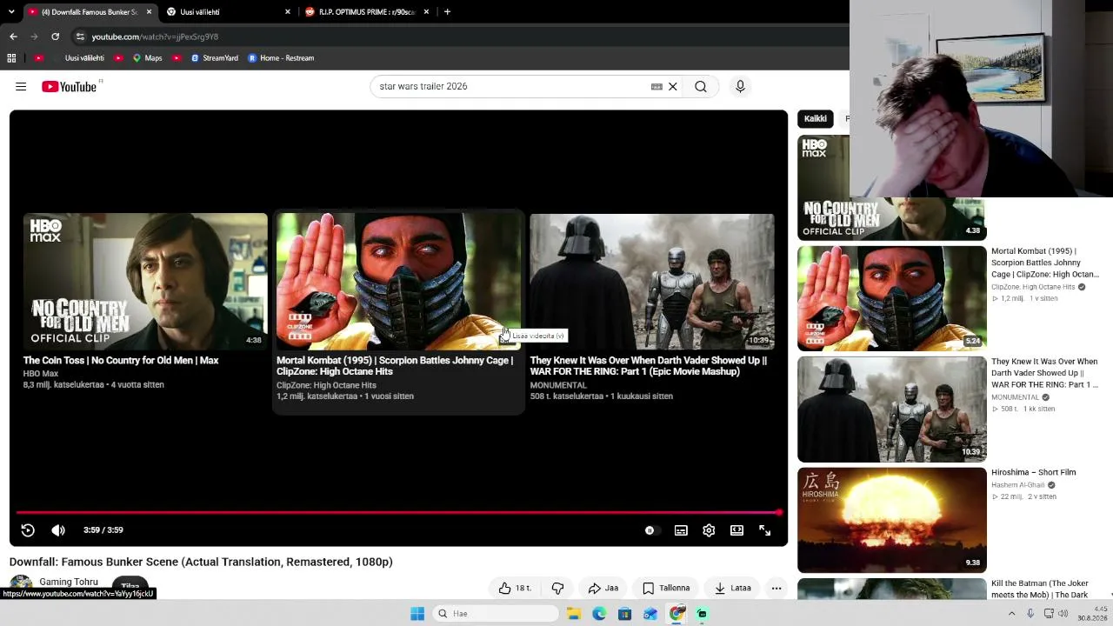Open File Explorer from taskbar

pyautogui.click(x=574, y=614)
